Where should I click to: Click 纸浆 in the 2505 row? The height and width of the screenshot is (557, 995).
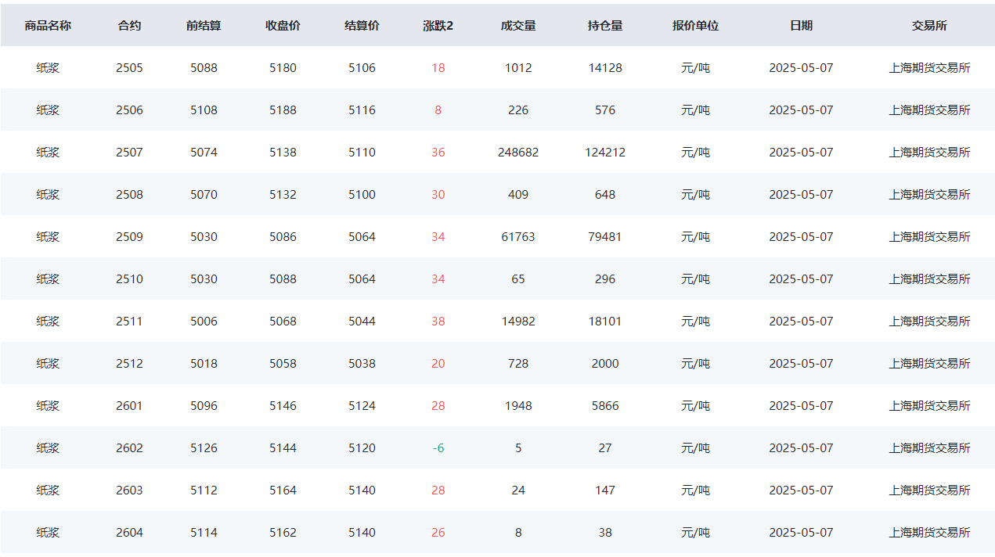click(48, 68)
